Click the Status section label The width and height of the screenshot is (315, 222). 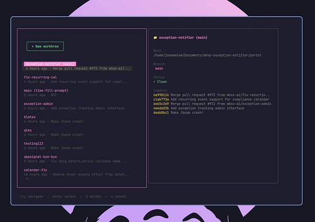(159, 77)
